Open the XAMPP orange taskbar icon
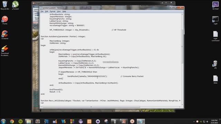The image size is (221, 124). 89,121
